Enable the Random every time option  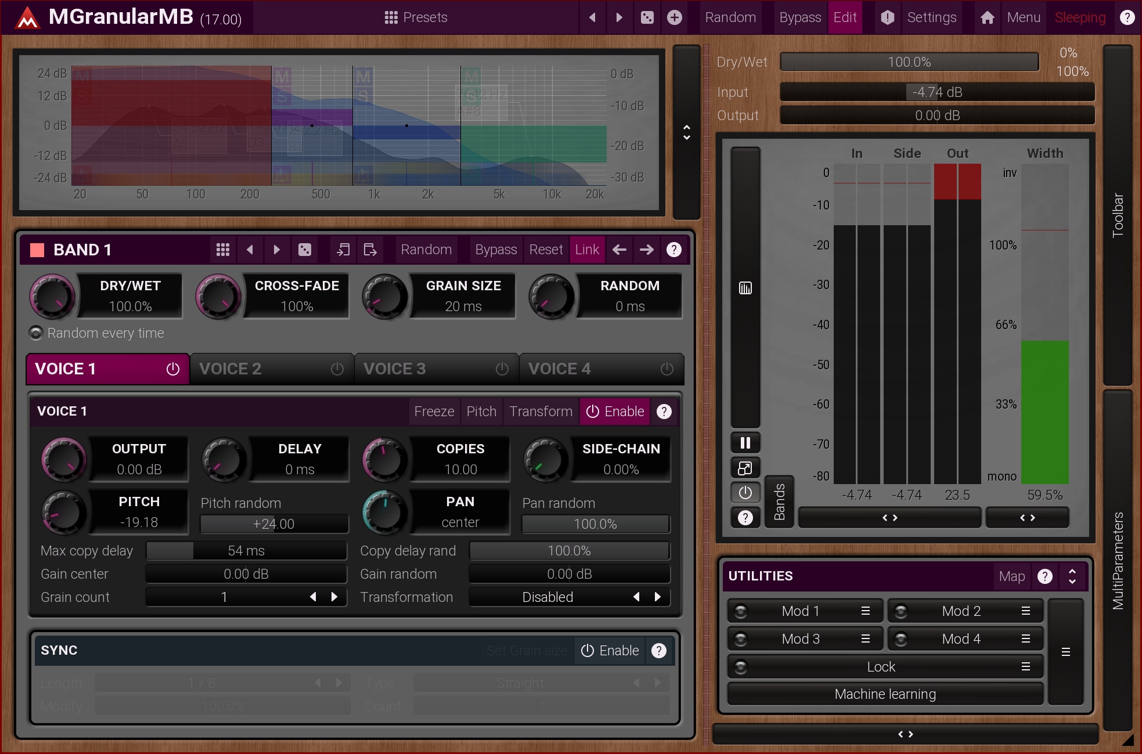pyautogui.click(x=36, y=333)
